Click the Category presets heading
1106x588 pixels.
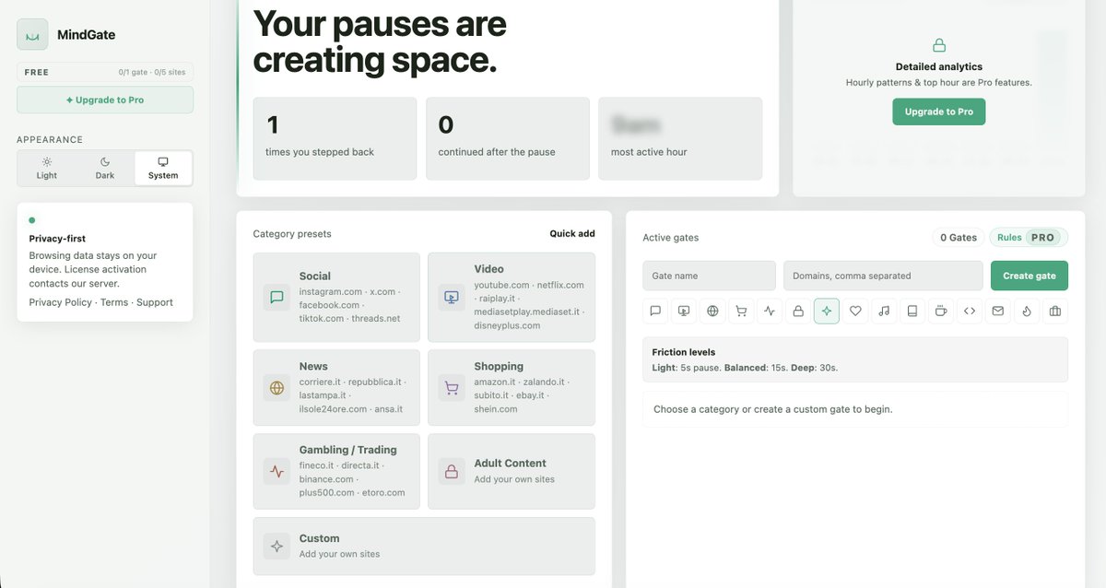pos(292,234)
